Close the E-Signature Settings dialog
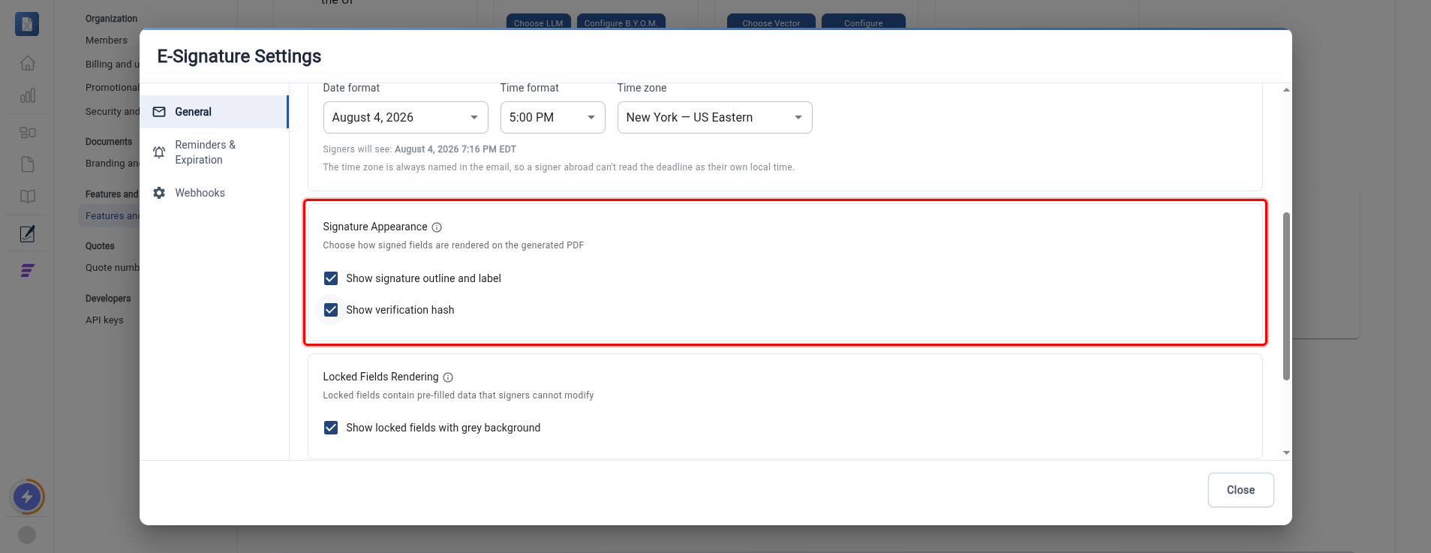The width and height of the screenshot is (1431, 553). point(1240,490)
